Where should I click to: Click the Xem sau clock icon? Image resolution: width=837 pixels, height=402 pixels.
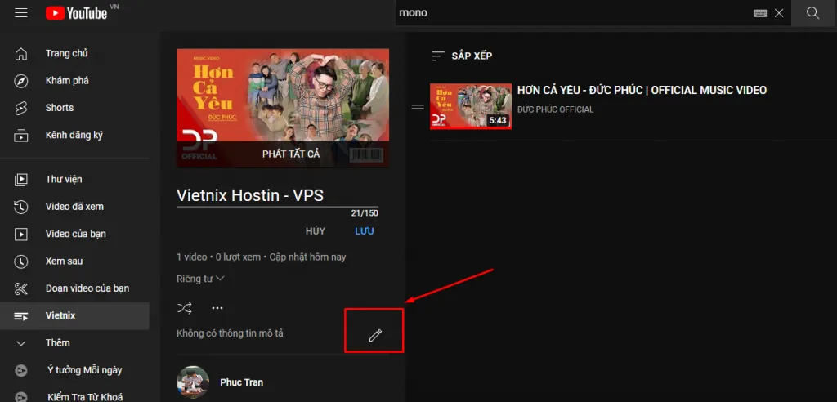tap(20, 261)
